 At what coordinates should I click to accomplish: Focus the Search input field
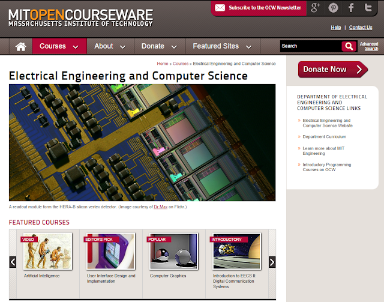[311, 46]
